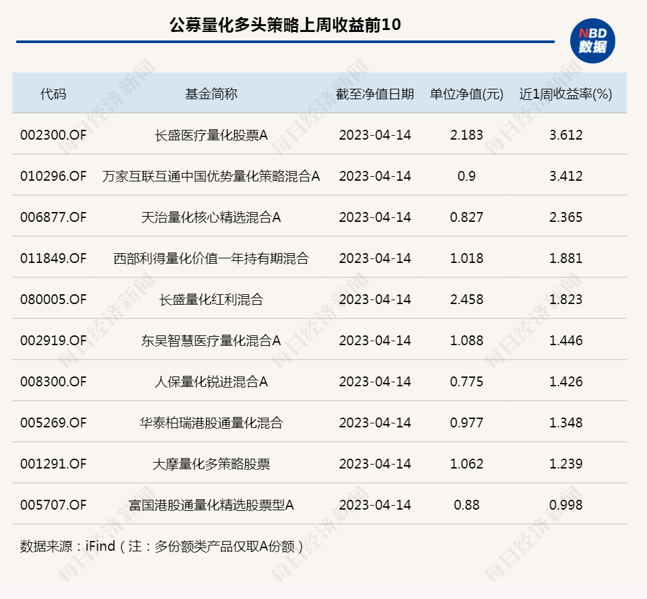Click fund code 002919.OF

pos(53,341)
